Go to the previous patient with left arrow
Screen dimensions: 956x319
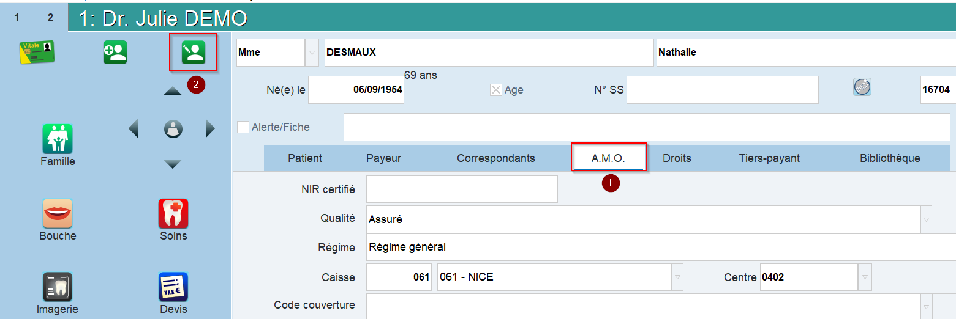point(134,128)
